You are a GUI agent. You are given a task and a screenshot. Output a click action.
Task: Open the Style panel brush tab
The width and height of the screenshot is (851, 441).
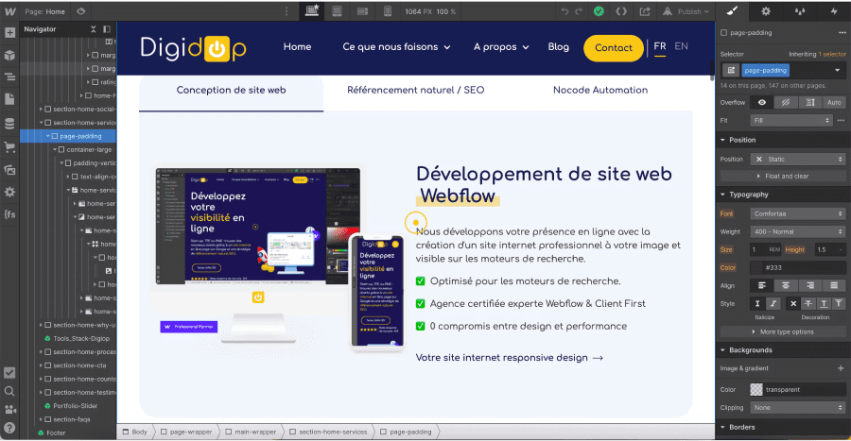[x=732, y=10]
